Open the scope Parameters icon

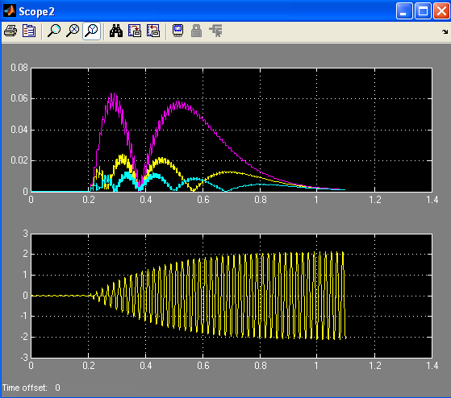29,31
